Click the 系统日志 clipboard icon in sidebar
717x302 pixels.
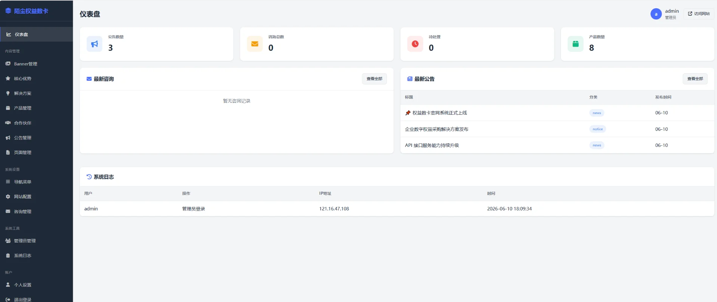point(8,256)
